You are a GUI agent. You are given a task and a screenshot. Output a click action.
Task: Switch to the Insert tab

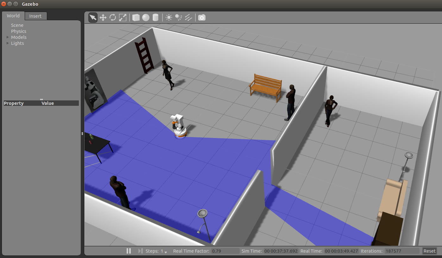(35, 16)
